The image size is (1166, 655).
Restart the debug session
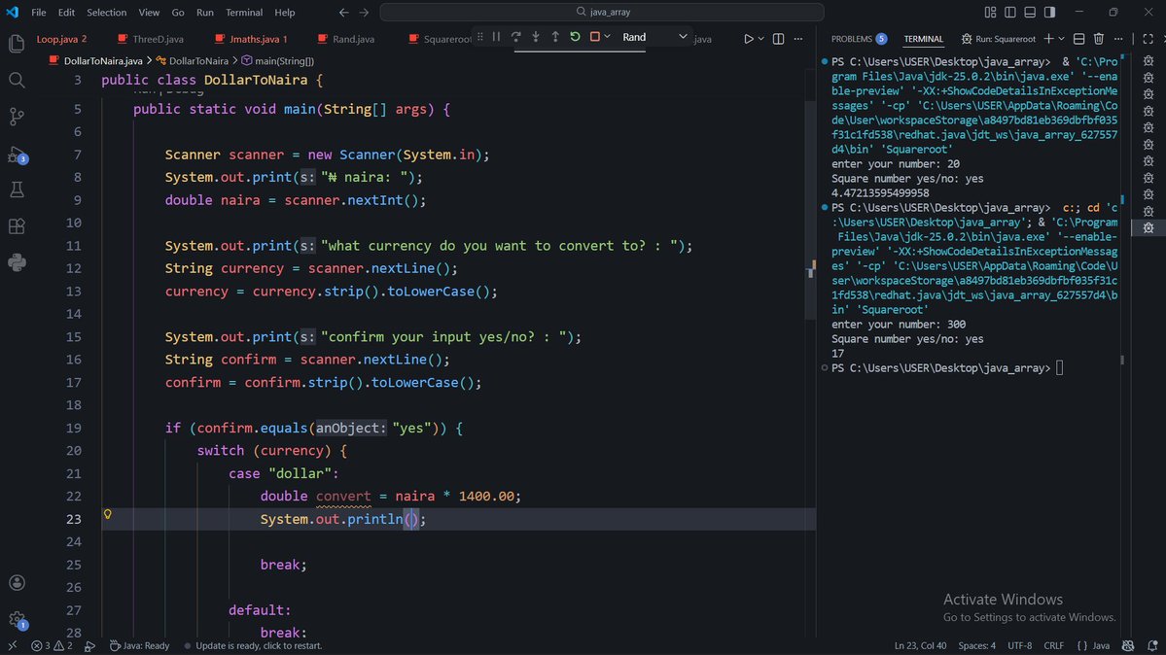(575, 37)
